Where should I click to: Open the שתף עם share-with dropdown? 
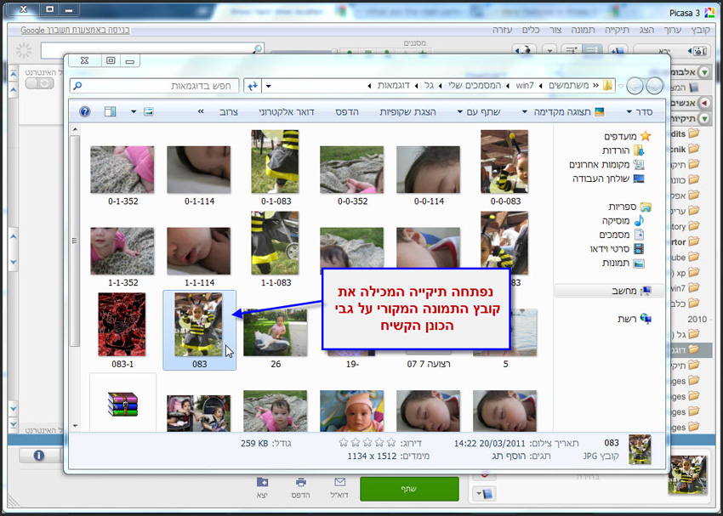(x=479, y=112)
